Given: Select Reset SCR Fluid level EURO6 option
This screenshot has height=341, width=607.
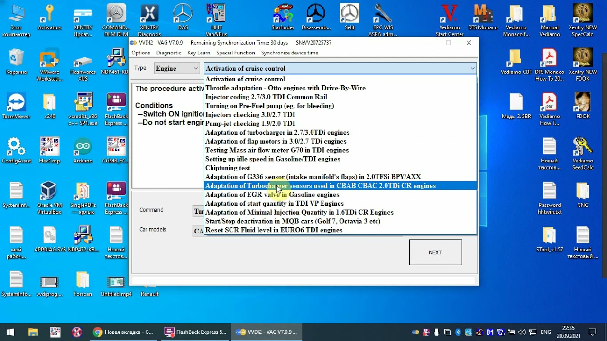Looking at the screenshot, I should pos(340,230).
